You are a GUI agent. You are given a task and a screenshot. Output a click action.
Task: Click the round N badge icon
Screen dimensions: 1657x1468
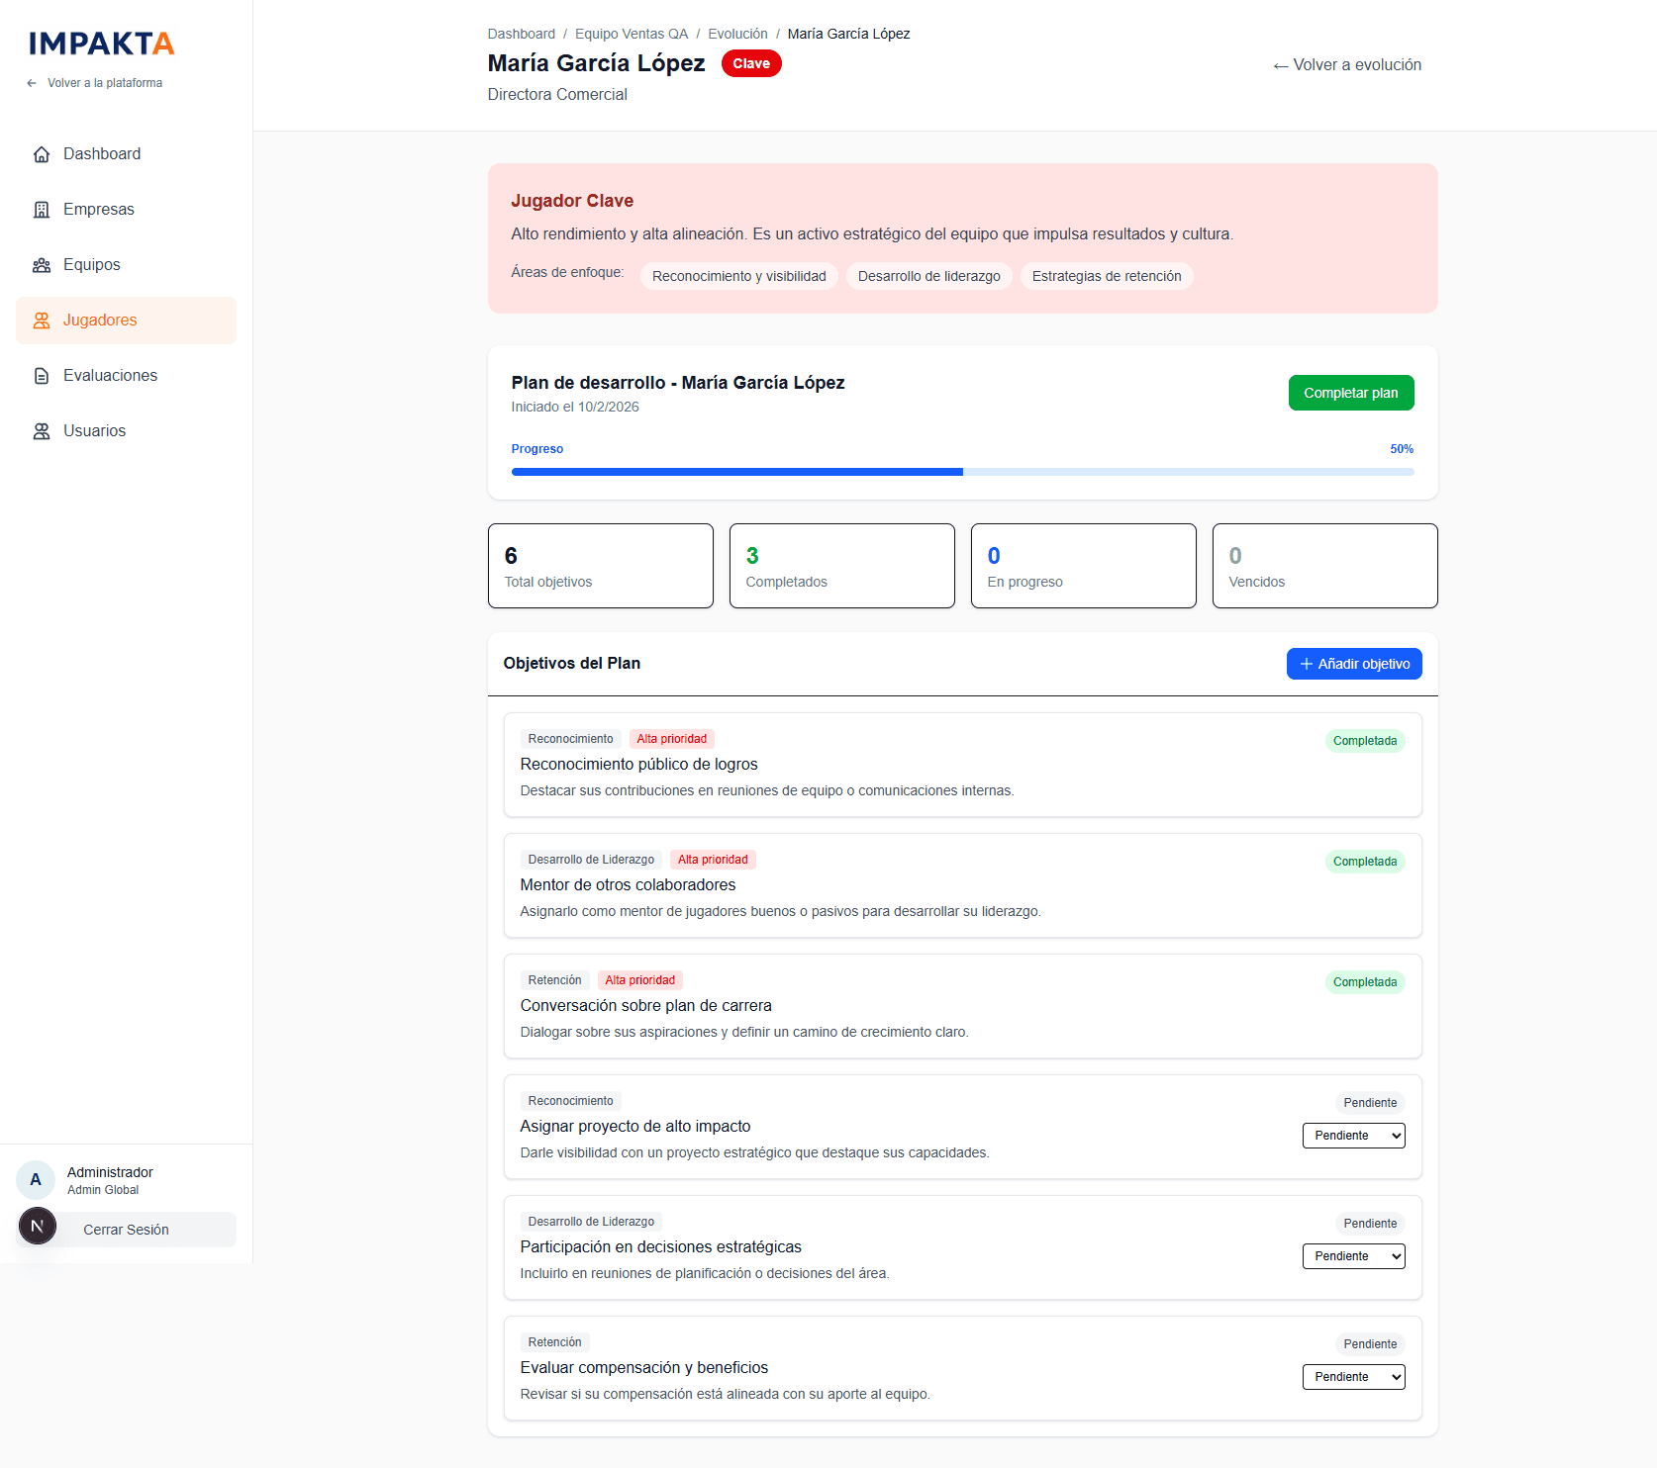coord(38,1227)
